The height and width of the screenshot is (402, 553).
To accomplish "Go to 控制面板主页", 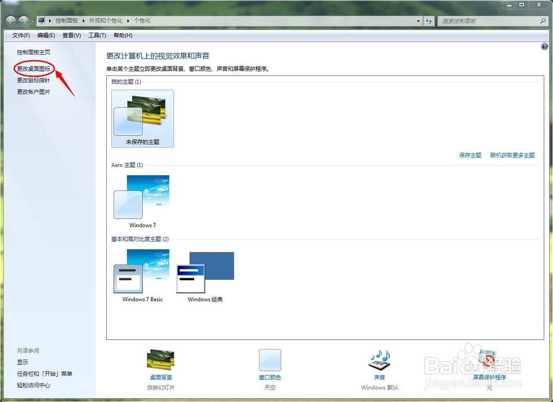I will pyautogui.click(x=34, y=52).
